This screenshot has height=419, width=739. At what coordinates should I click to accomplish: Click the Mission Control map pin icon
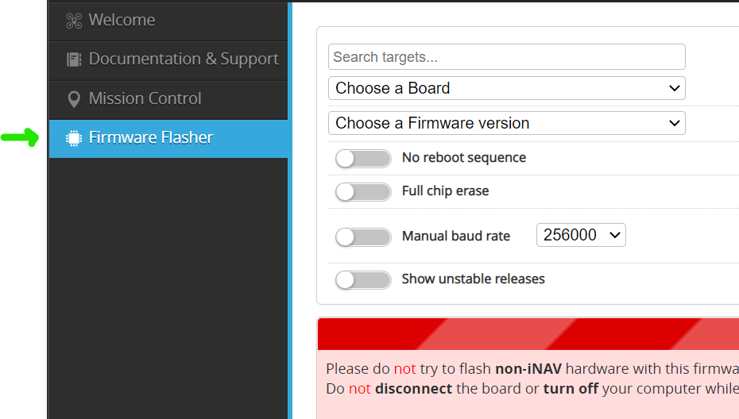tap(74, 99)
